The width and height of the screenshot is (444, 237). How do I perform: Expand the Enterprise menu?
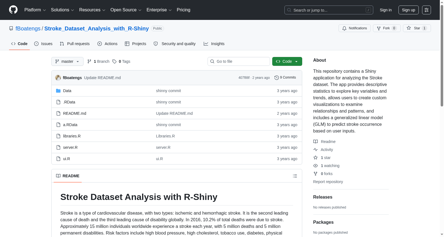(159, 10)
